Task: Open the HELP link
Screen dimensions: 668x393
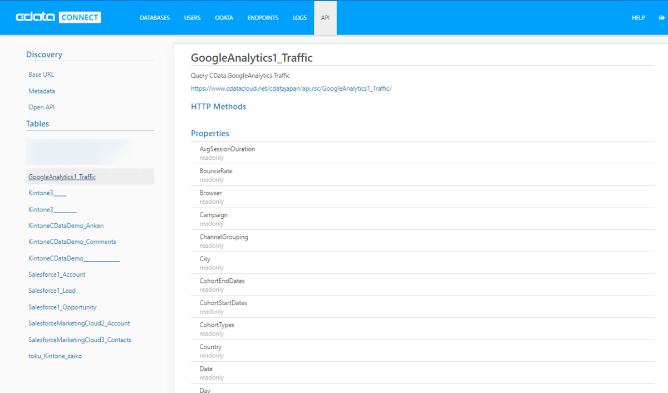Action: [x=638, y=18]
